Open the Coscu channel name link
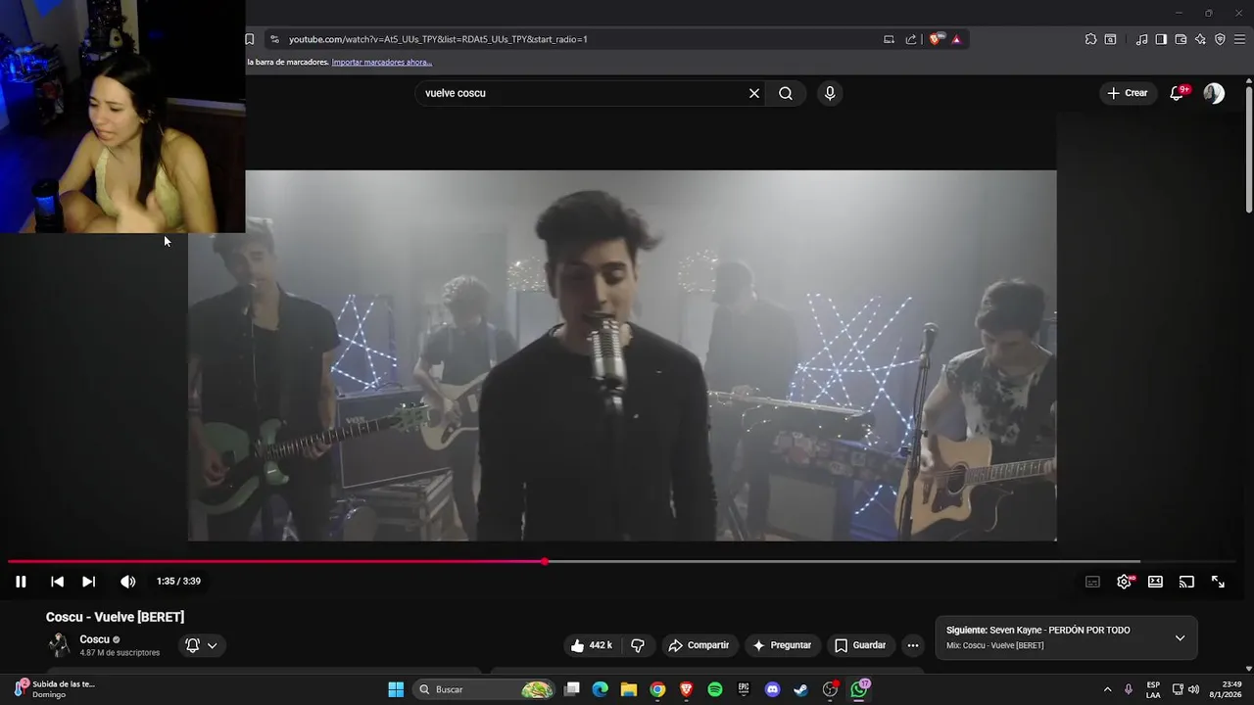The height and width of the screenshot is (705, 1254). (x=94, y=639)
